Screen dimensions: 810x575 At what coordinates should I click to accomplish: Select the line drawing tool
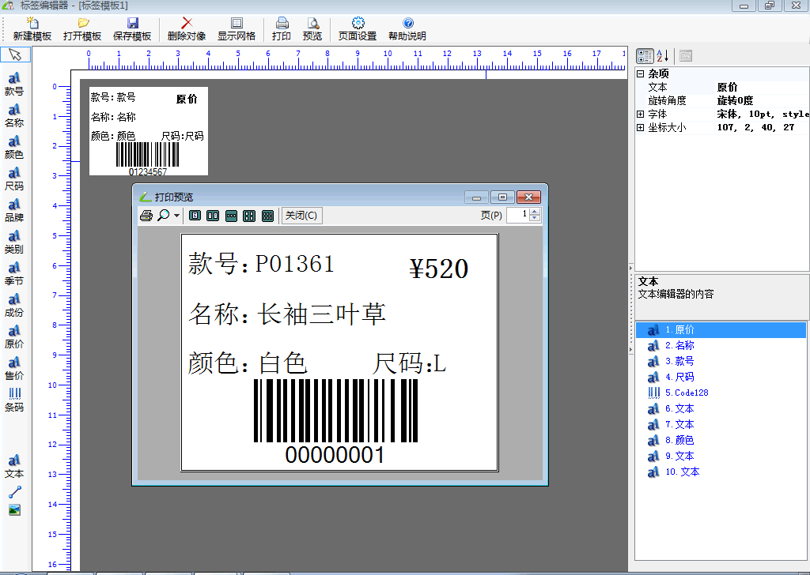pyautogui.click(x=14, y=492)
